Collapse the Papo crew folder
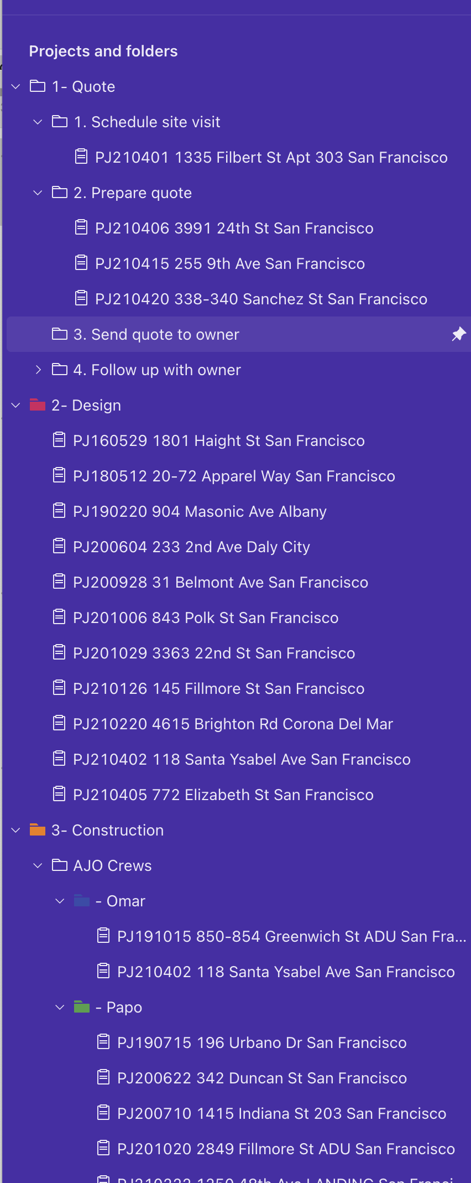The image size is (471, 1183). (60, 1007)
